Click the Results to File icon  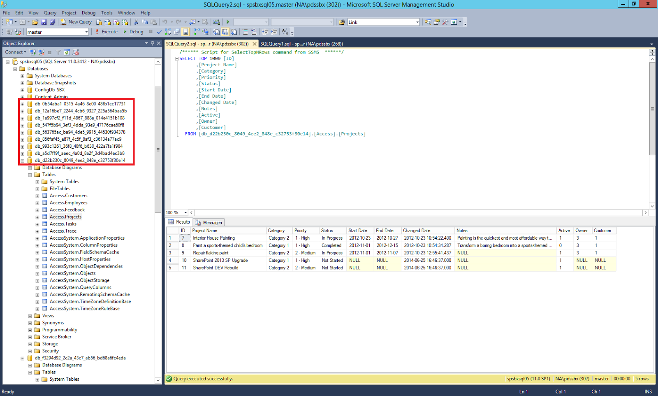[x=234, y=32]
